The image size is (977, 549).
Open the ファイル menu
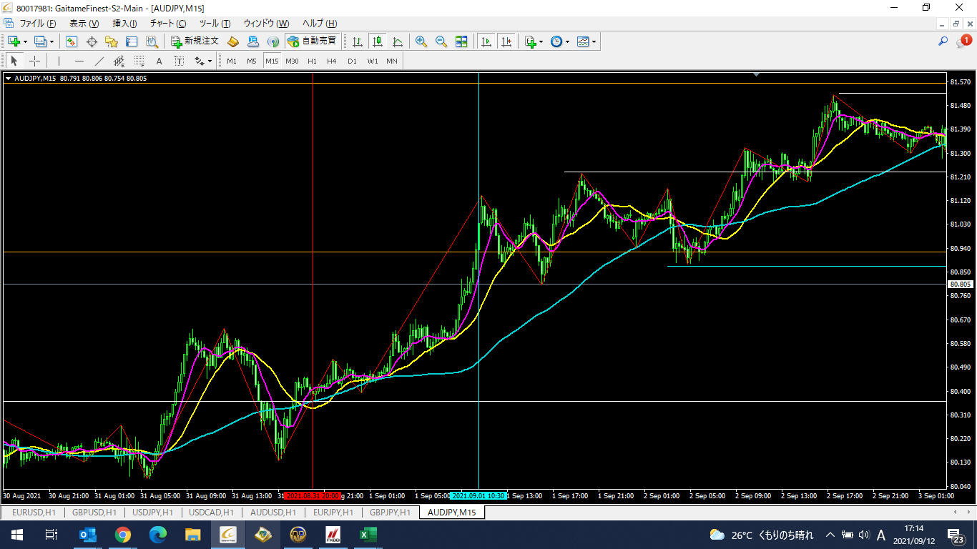point(37,24)
